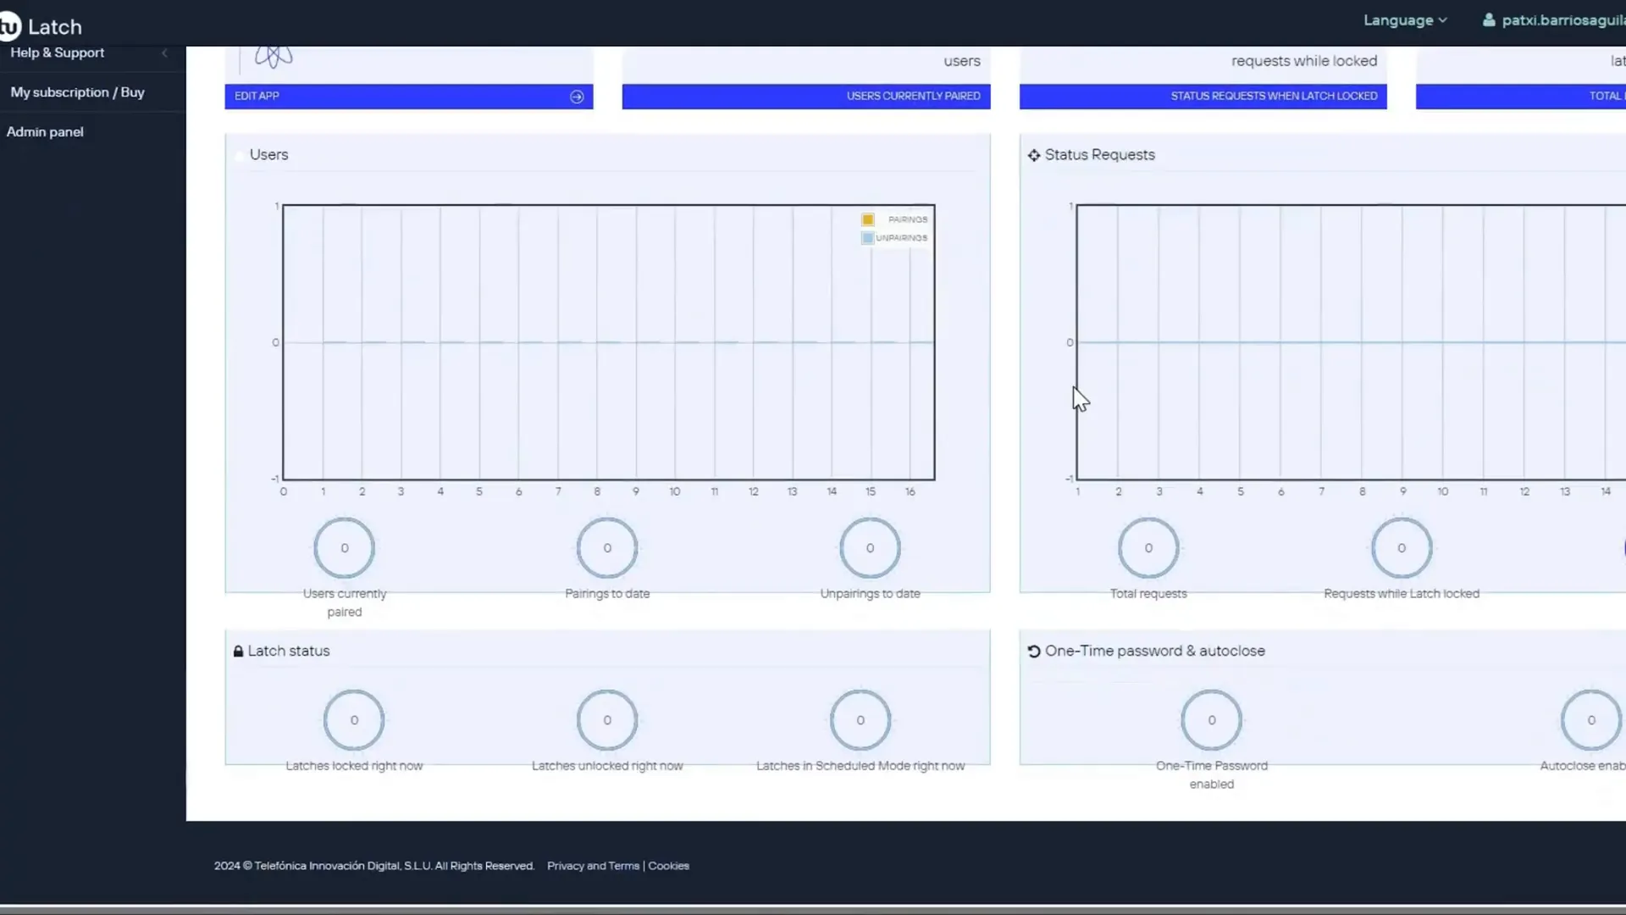Screen dimensions: 1626x915
Task: Click the One-Time Password enabled counter circle
Action: pyautogui.click(x=1212, y=720)
